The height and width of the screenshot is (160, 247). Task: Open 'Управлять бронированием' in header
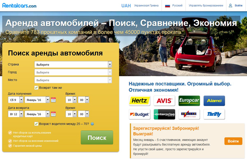[x=206, y=5]
